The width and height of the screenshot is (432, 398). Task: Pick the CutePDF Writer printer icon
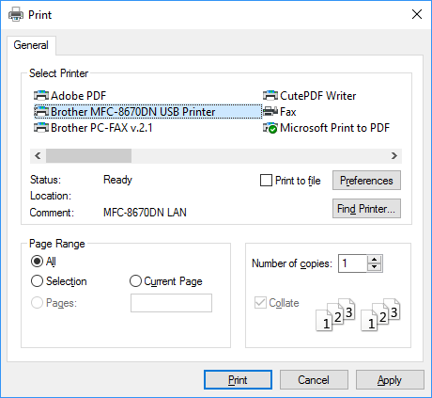270,95
